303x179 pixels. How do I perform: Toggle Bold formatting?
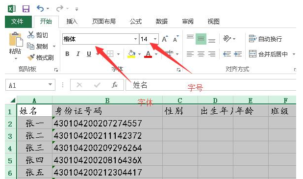click(67, 54)
